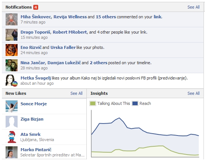Click the red notifications count badge
Viewport: 205px width, 162px height.
coord(36,7)
